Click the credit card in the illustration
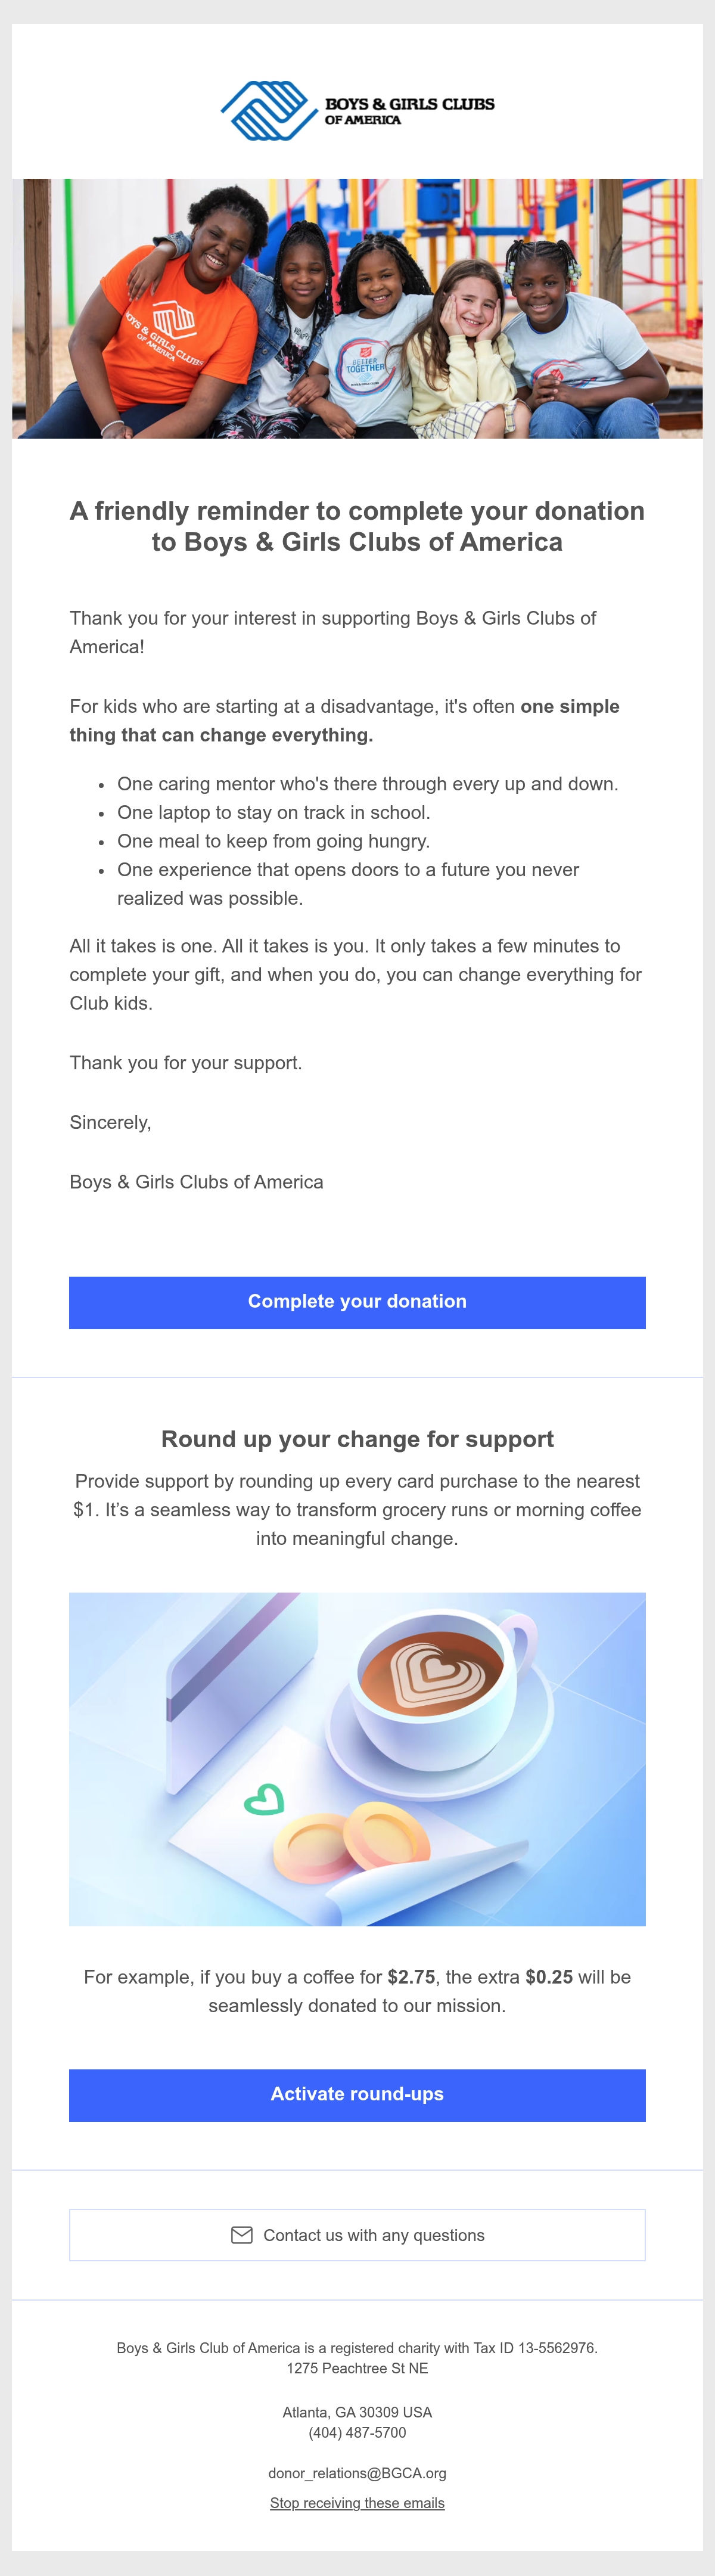 [240, 1690]
